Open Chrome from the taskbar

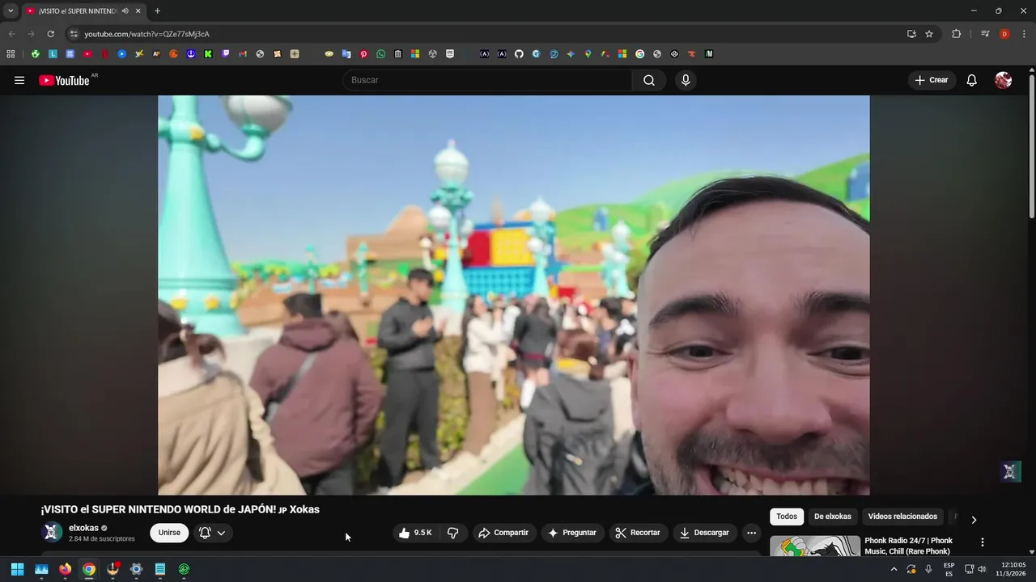click(89, 569)
